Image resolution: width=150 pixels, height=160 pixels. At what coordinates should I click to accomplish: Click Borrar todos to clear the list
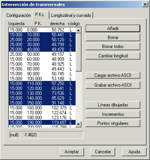pyautogui.click(x=113, y=46)
